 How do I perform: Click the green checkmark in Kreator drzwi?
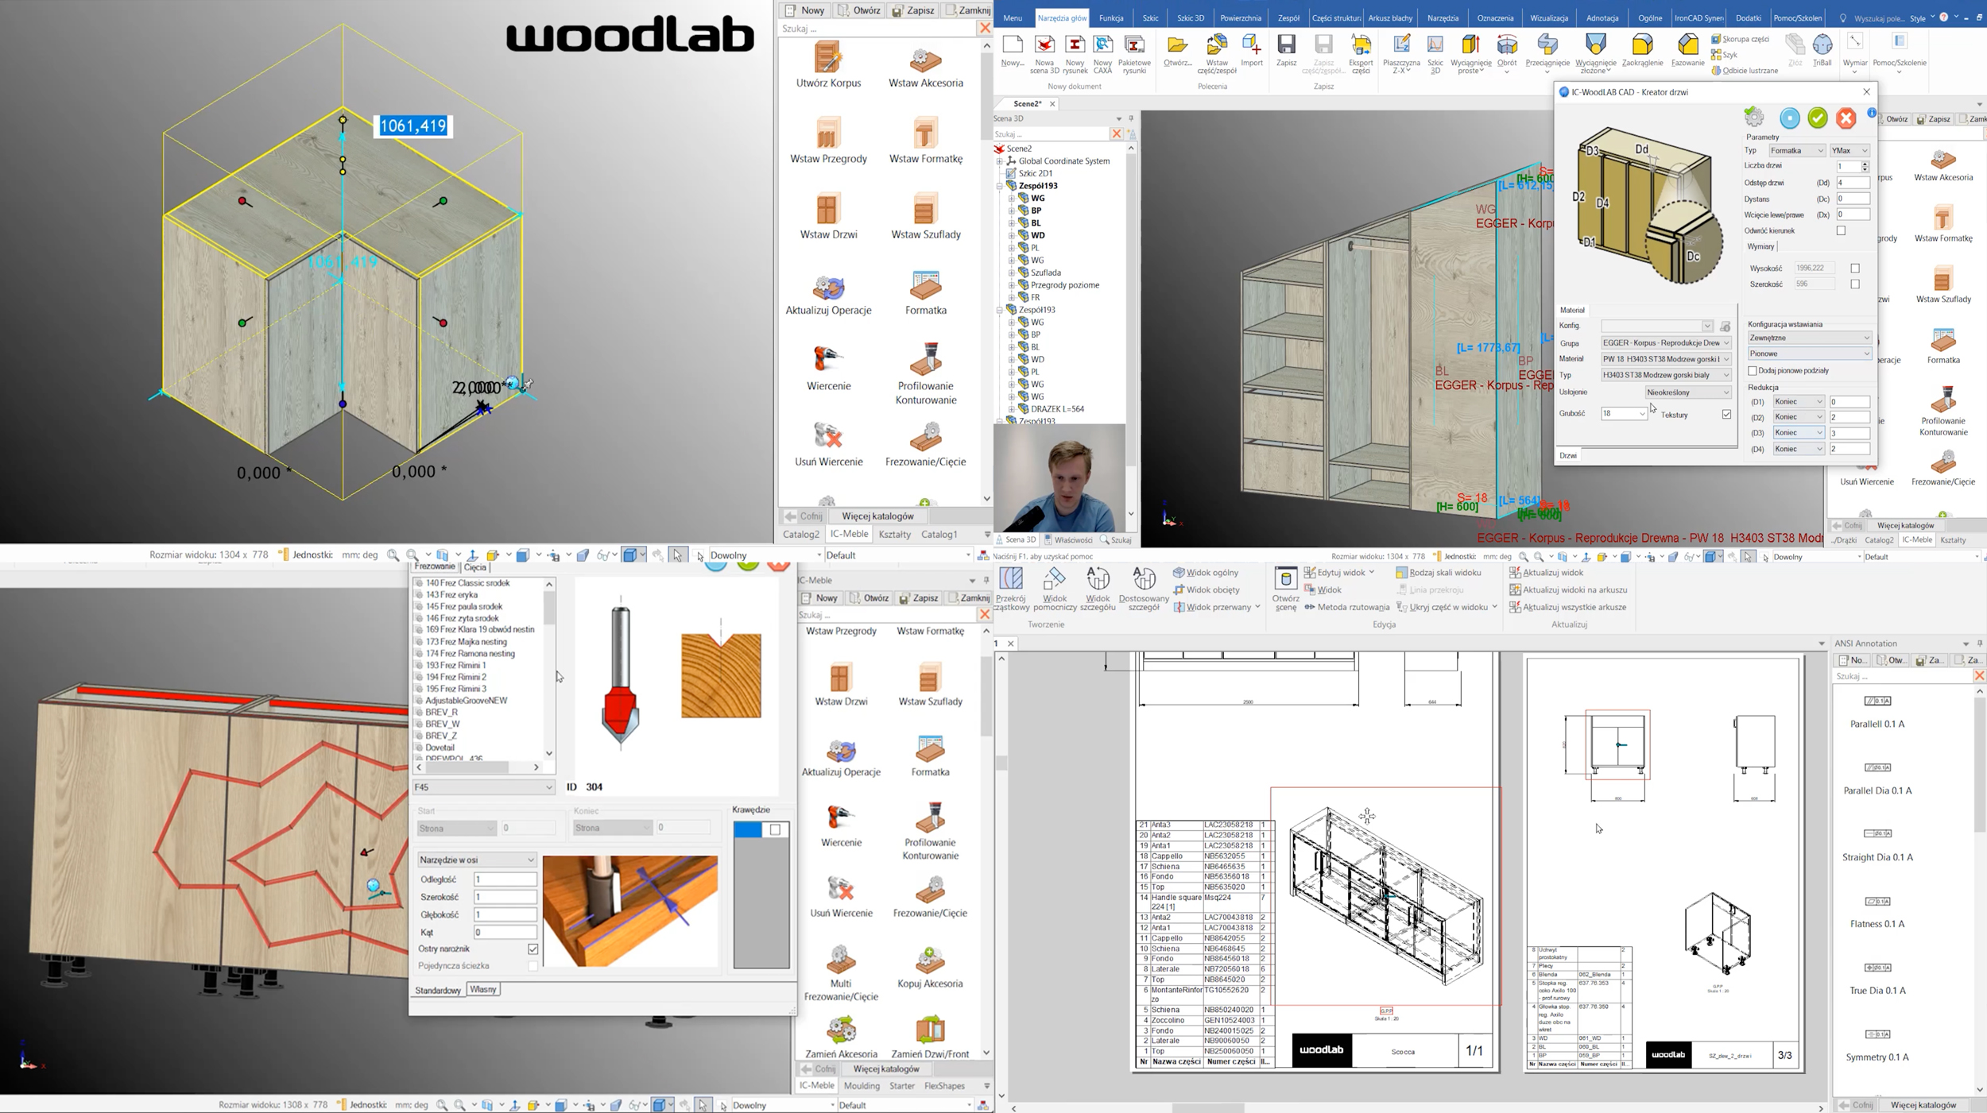click(1818, 118)
